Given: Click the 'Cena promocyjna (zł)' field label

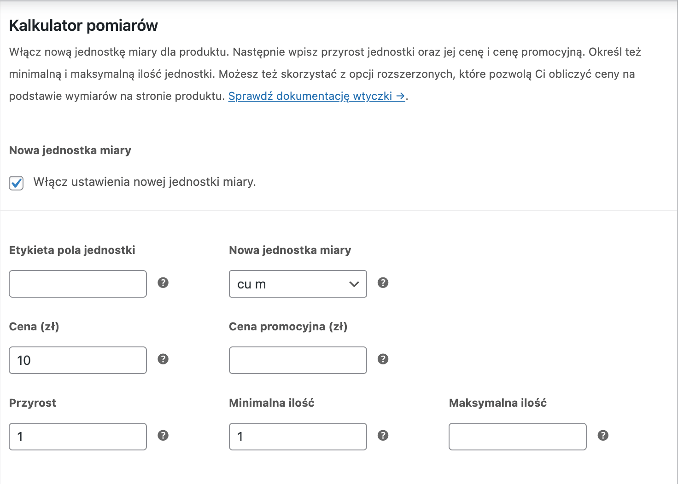Looking at the screenshot, I should [288, 327].
